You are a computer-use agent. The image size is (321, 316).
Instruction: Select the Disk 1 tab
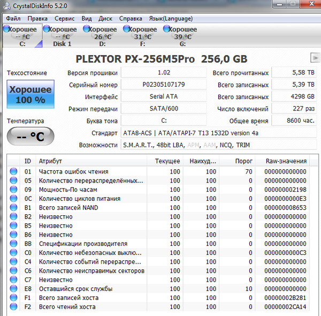coord(62,36)
